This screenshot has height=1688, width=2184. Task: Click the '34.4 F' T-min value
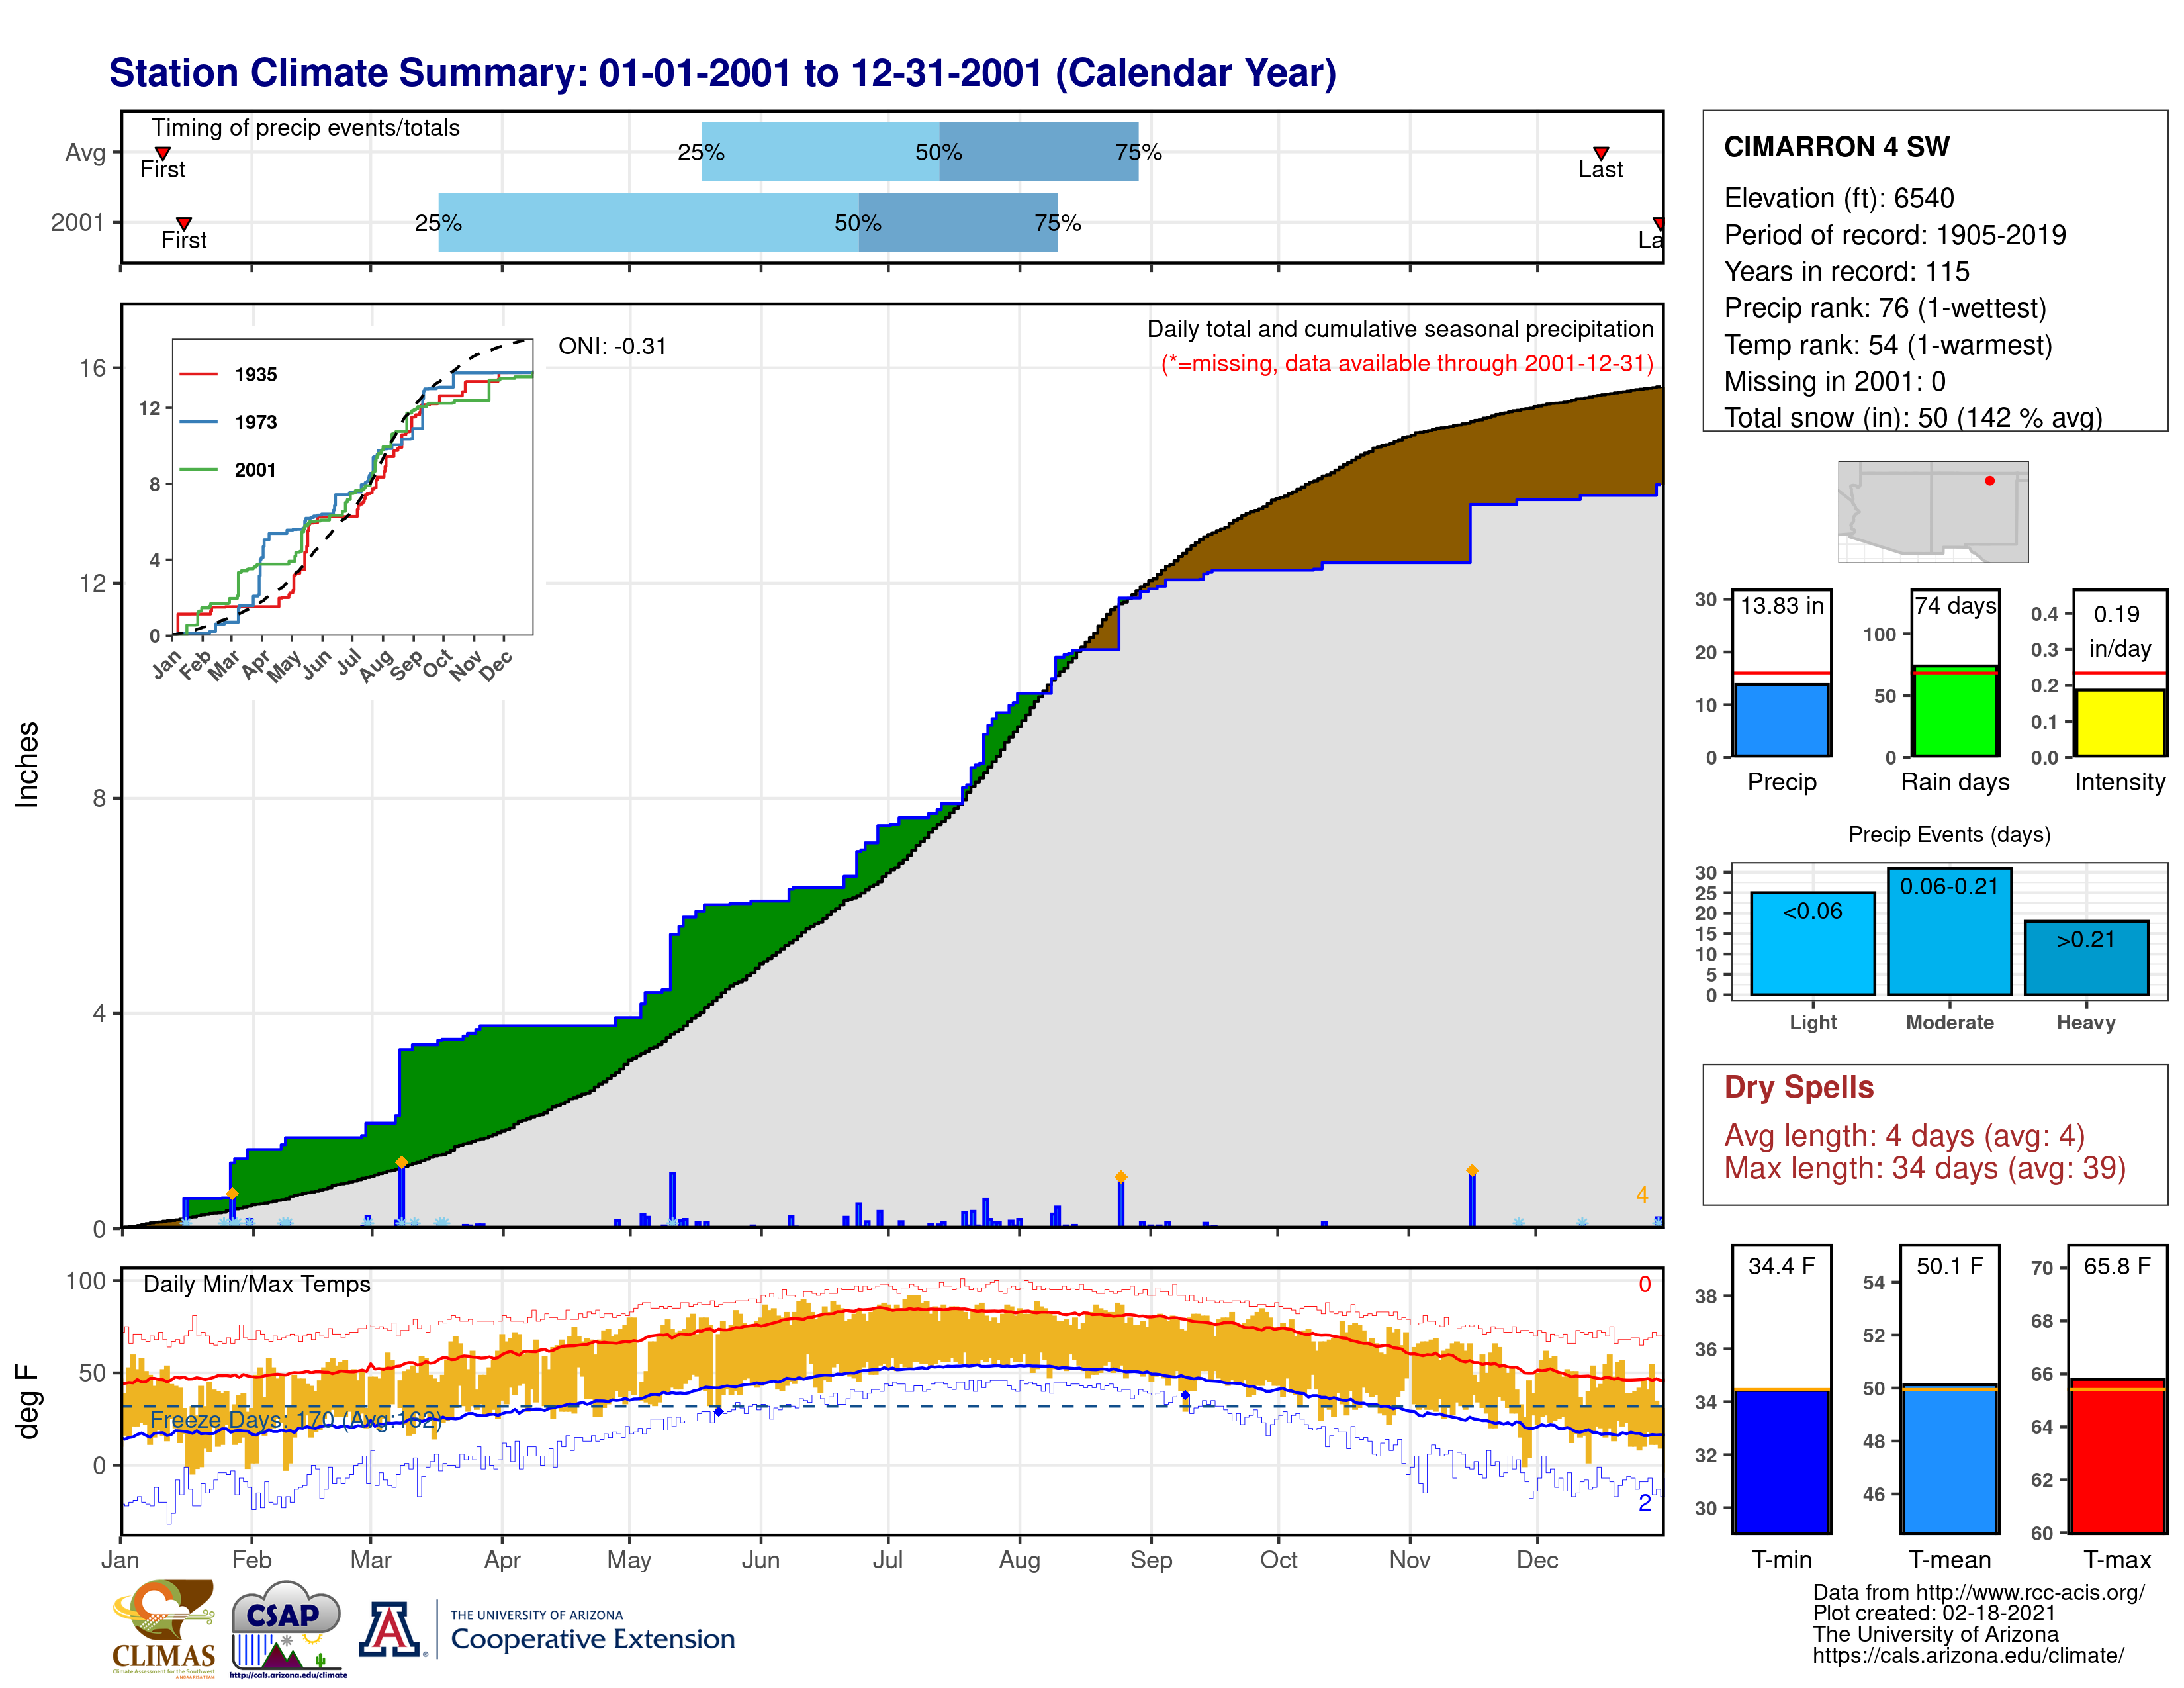pos(1781,1266)
